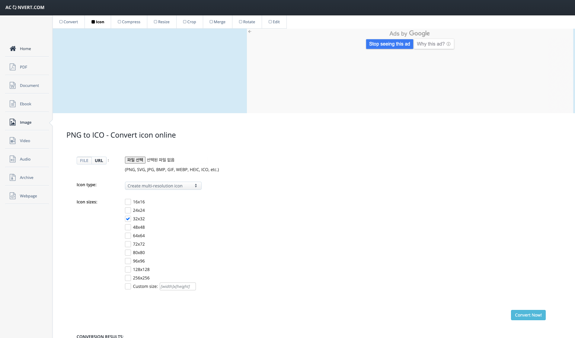Click the Video icon in sidebar
The image size is (575, 338).
(13, 141)
